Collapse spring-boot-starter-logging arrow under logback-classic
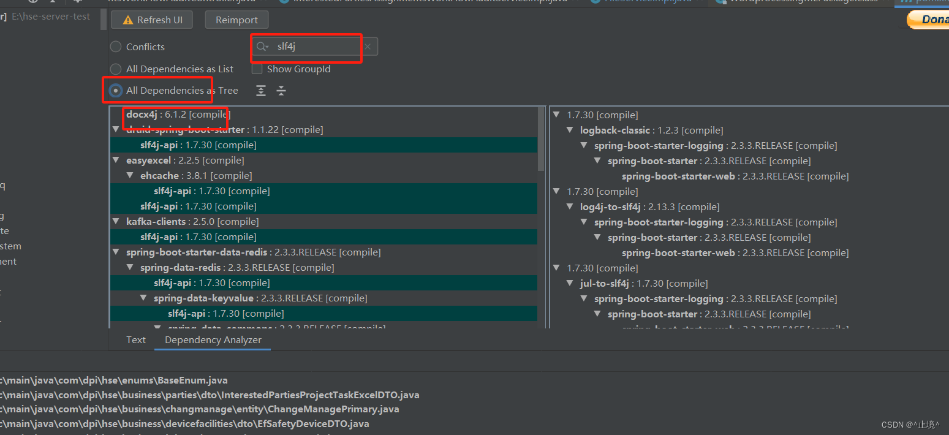This screenshot has width=949, height=435. [584, 145]
